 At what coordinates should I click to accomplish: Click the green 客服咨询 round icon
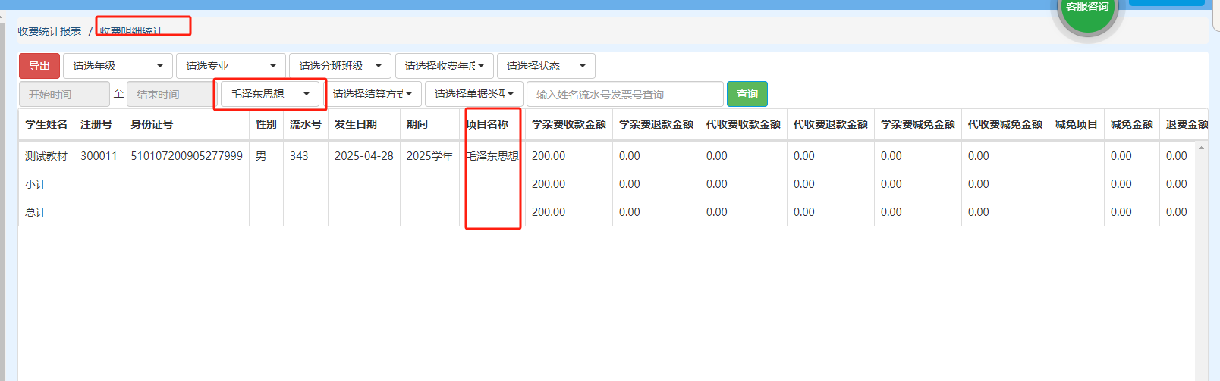(x=1087, y=13)
